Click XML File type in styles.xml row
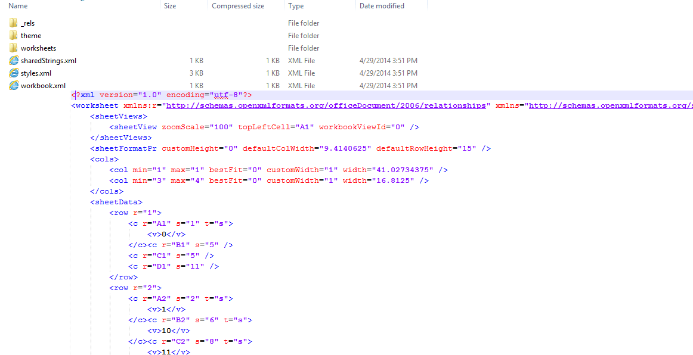 pyautogui.click(x=301, y=73)
